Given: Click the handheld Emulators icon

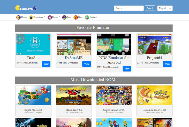Looking at the screenshot, I should (31, 17).
